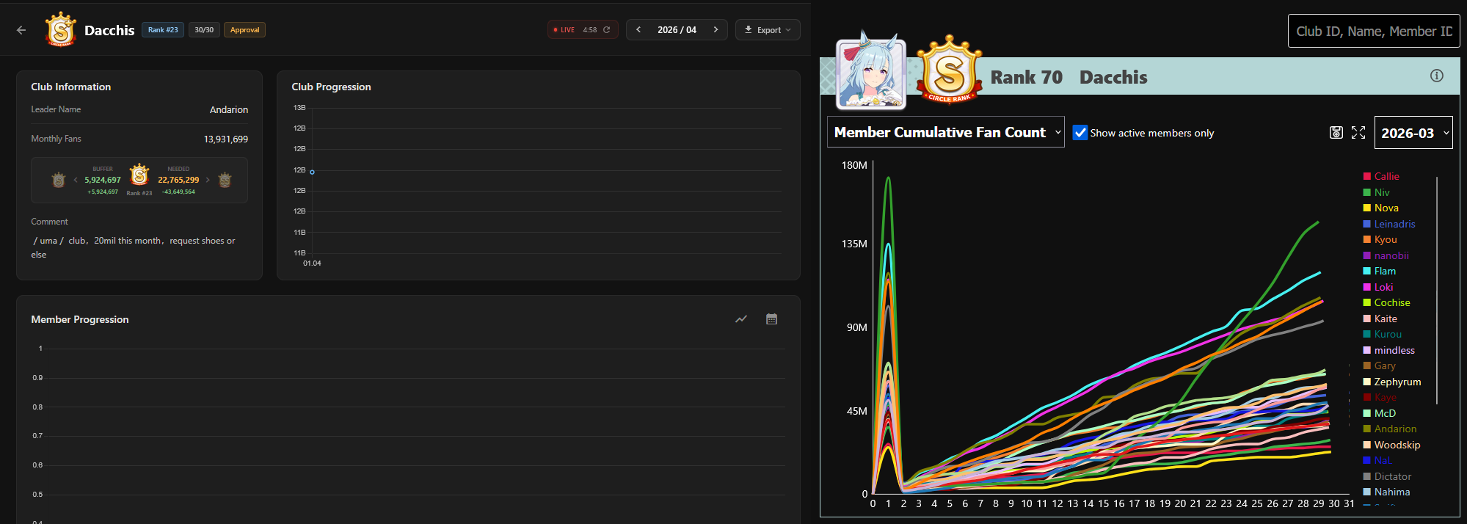Toggle nanobii series in legend

[1386, 255]
